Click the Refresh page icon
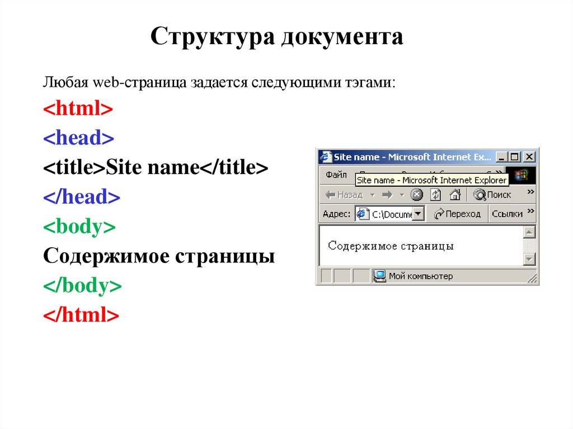This screenshot has height=429, width=573. (435, 195)
